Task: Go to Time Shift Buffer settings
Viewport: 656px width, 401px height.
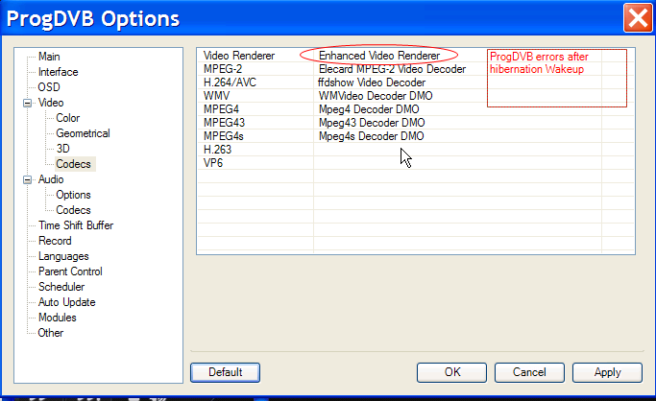Action: [x=75, y=225]
